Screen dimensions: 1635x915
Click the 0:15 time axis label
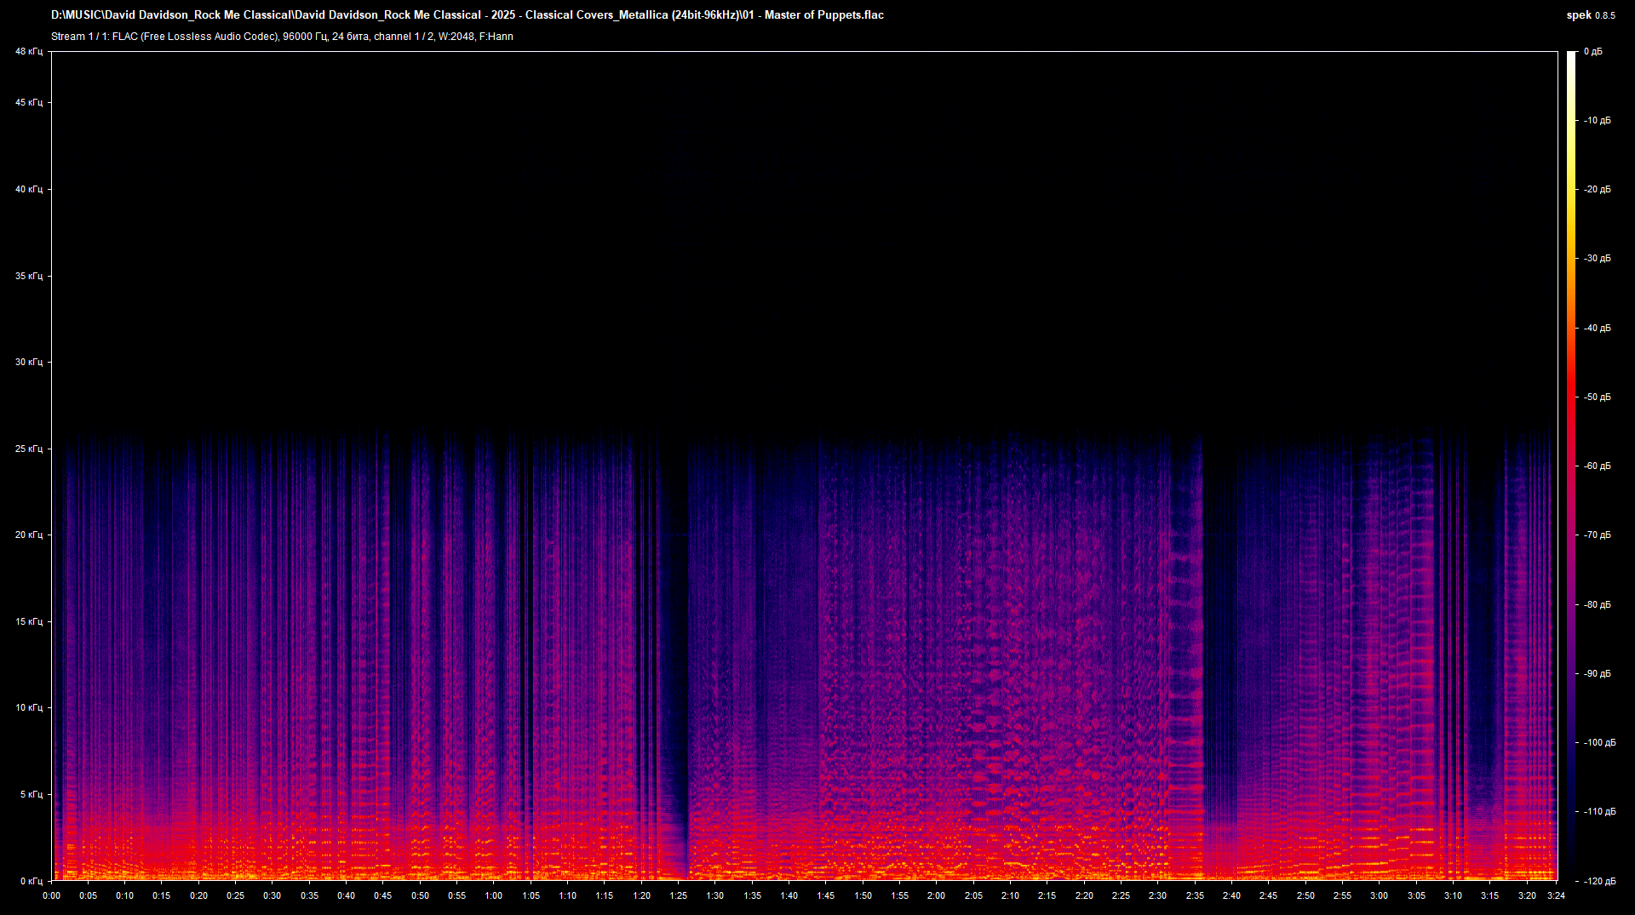(162, 895)
